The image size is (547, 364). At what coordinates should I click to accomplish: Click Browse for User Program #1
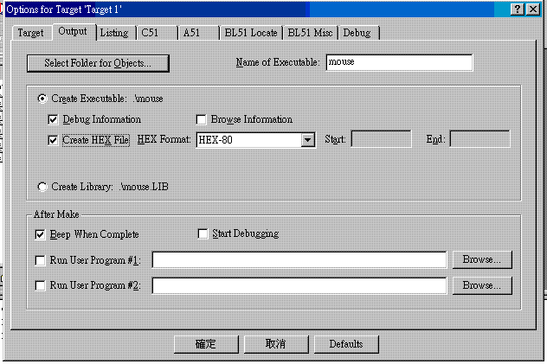click(480, 259)
